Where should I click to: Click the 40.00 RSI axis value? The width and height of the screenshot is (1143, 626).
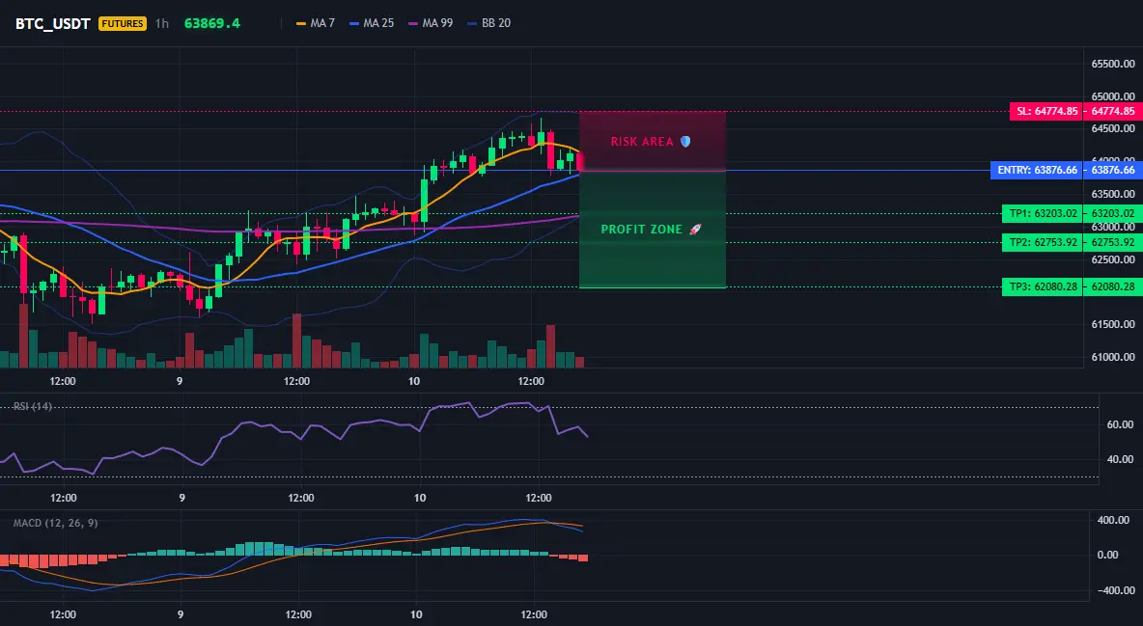point(1120,460)
